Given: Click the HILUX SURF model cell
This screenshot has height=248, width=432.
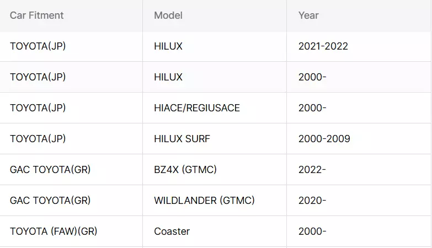Looking at the screenshot, I should tap(215, 139).
